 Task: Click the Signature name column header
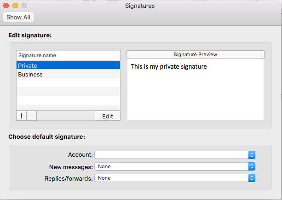point(69,55)
